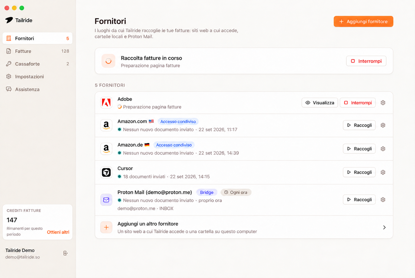Click Proton Mail (demo@proton.me) title
The image size is (415, 278).
pyautogui.click(x=155, y=192)
